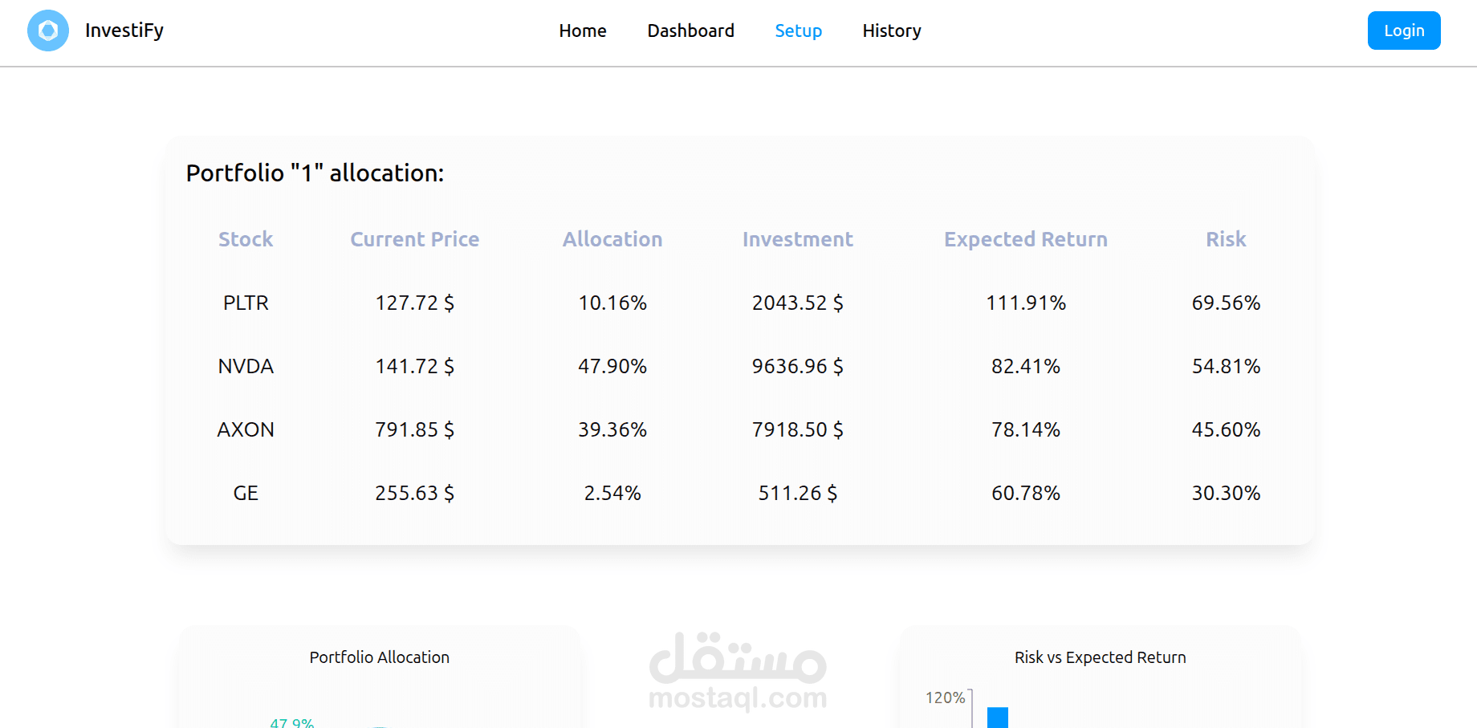Click the Current Price column header

(x=414, y=239)
